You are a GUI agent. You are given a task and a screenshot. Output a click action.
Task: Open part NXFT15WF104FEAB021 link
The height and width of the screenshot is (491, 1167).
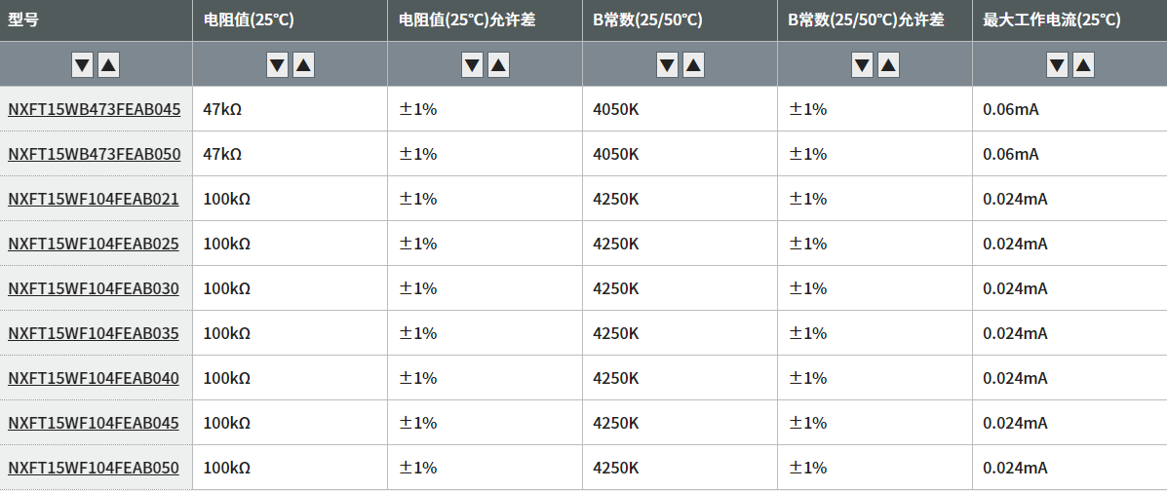93,199
